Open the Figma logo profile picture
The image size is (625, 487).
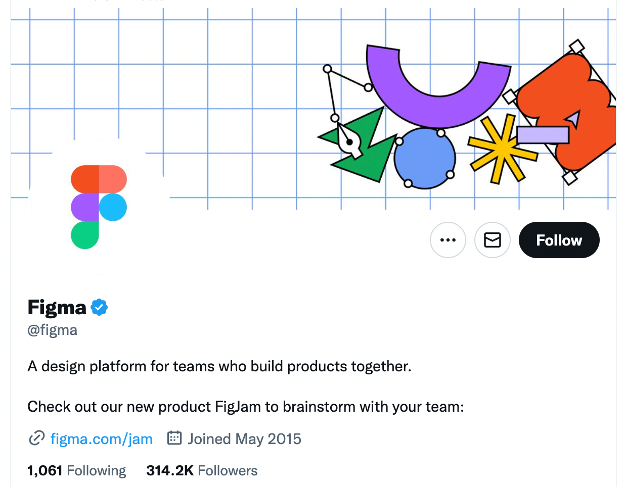99,207
